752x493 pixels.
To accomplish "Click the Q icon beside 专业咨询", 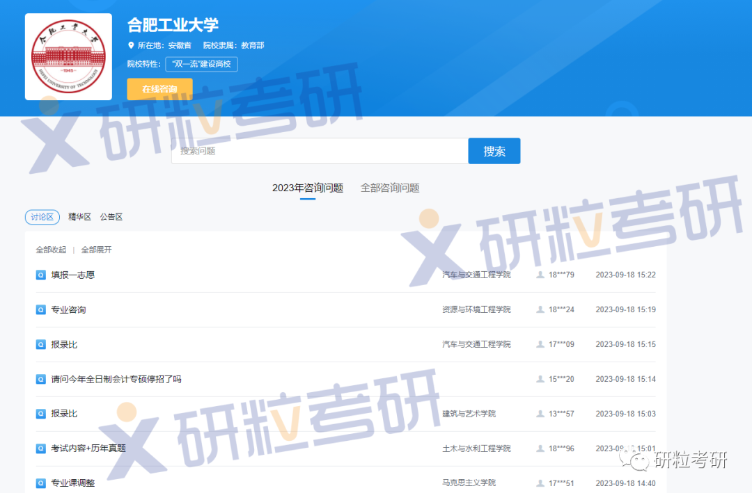I will pyautogui.click(x=41, y=310).
